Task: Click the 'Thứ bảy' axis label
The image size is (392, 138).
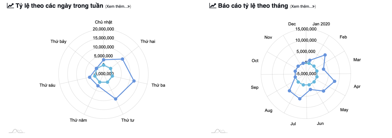Action: (58, 42)
